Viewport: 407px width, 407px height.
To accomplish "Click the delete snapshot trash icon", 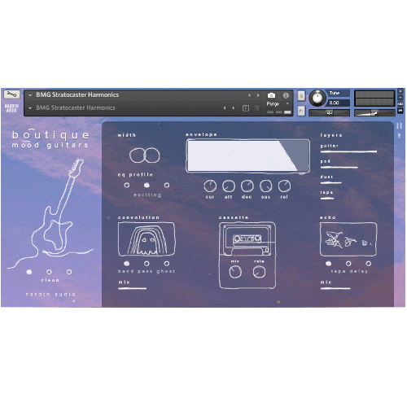I will tap(256, 108).
